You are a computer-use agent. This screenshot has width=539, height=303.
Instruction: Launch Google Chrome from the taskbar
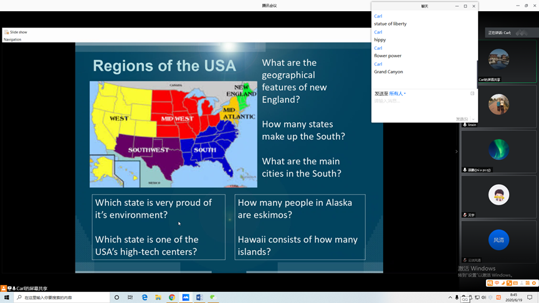coord(172,297)
